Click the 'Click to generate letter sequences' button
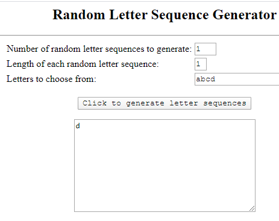 pos(165,104)
